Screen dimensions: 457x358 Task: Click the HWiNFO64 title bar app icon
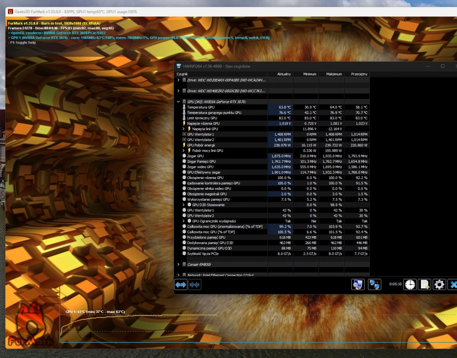point(178,66)
